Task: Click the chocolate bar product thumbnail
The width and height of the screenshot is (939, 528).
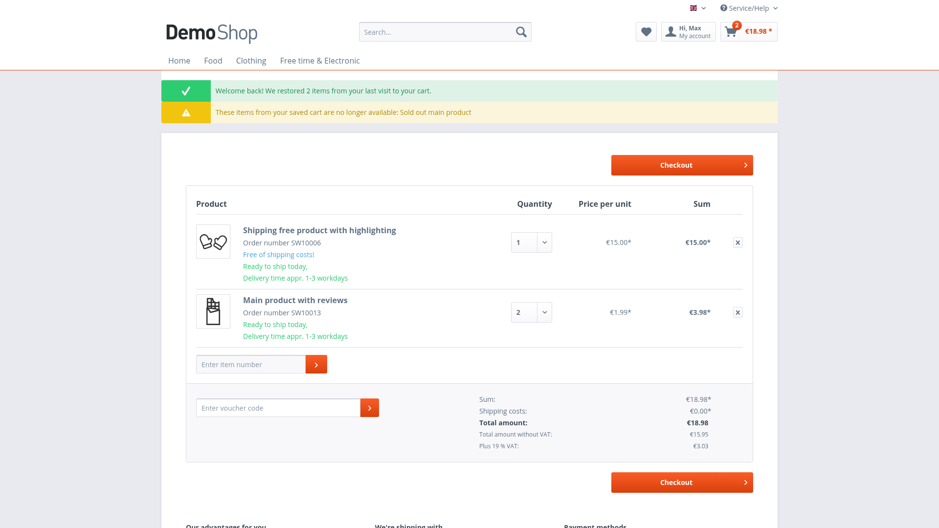Action: [213, 311]
